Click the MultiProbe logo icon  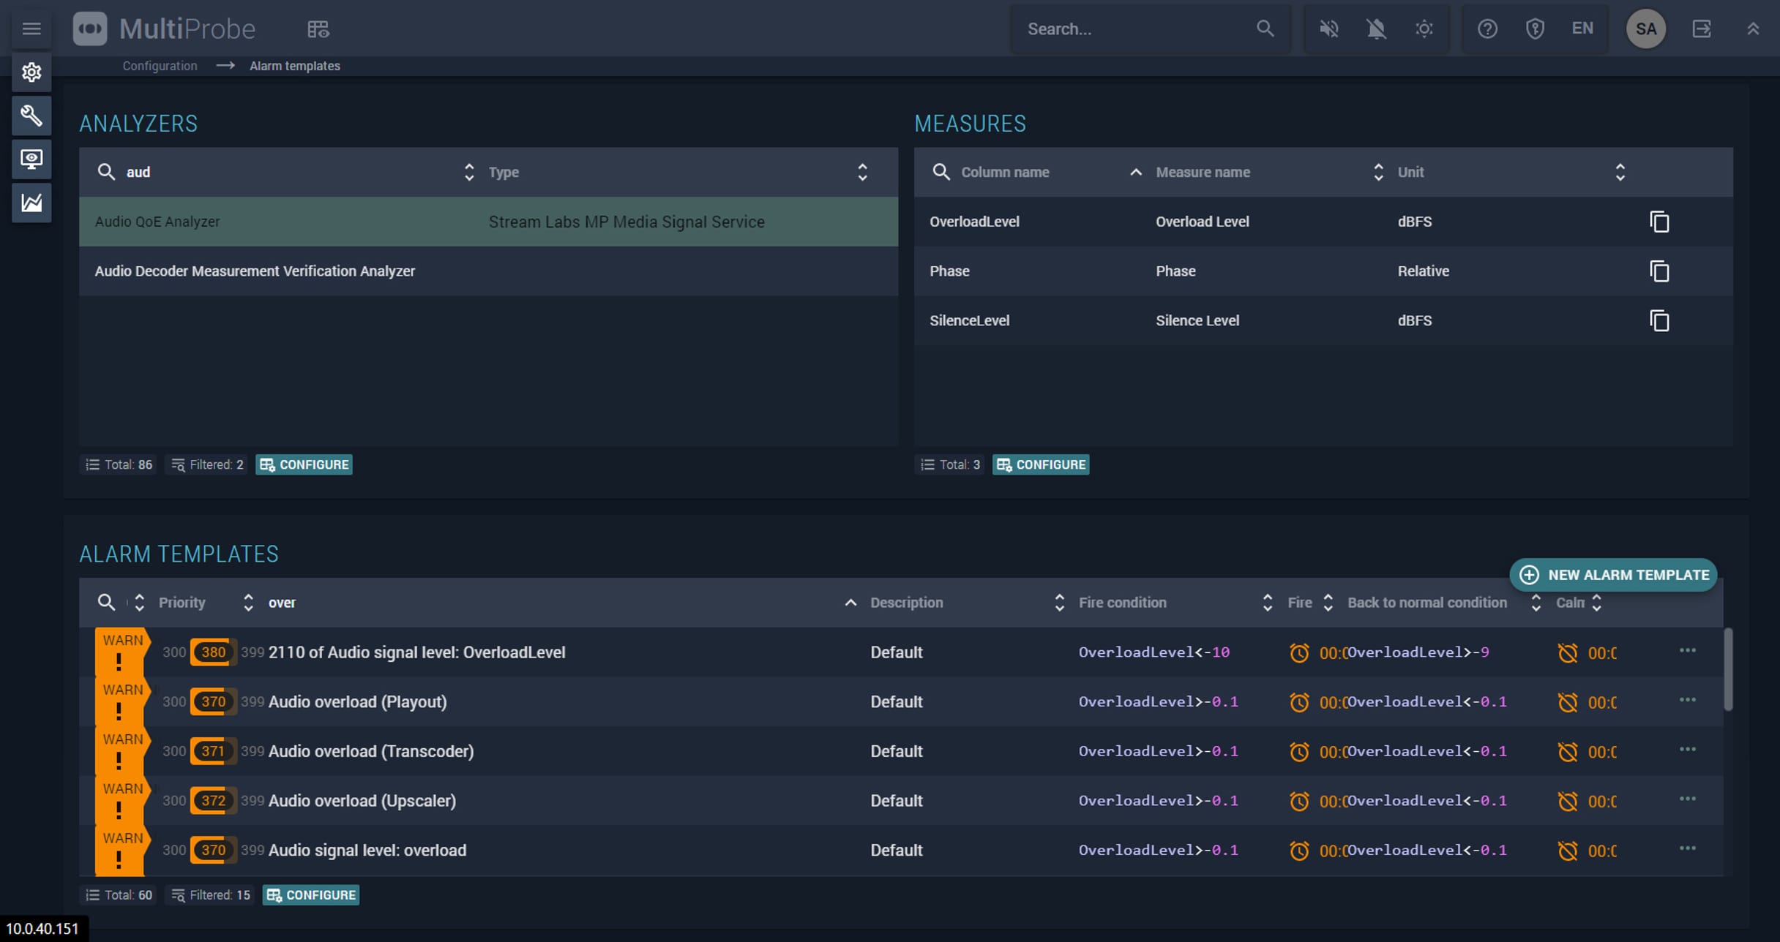tap(90, 29)
